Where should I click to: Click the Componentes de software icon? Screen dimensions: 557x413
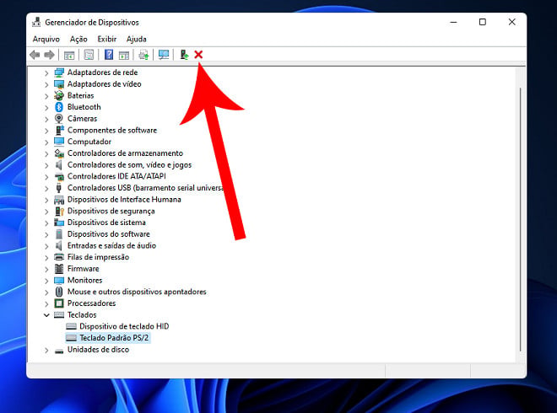click(x=59, y=130)
